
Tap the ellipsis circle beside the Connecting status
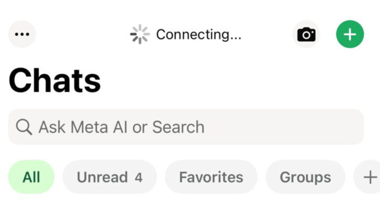tap(22, 34)
